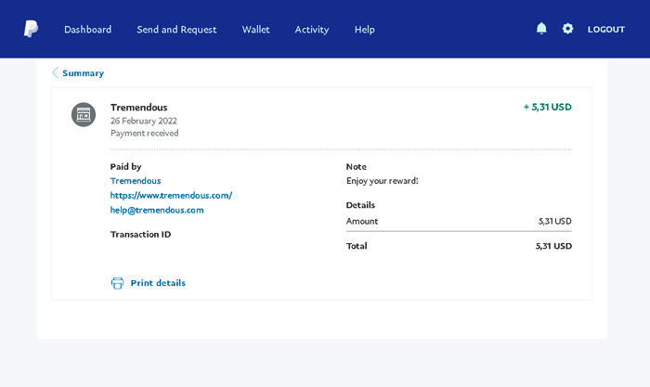Click the Total value 5,31 USD
This screenshot has width=650, height=387.
click(x=553, y=246)
